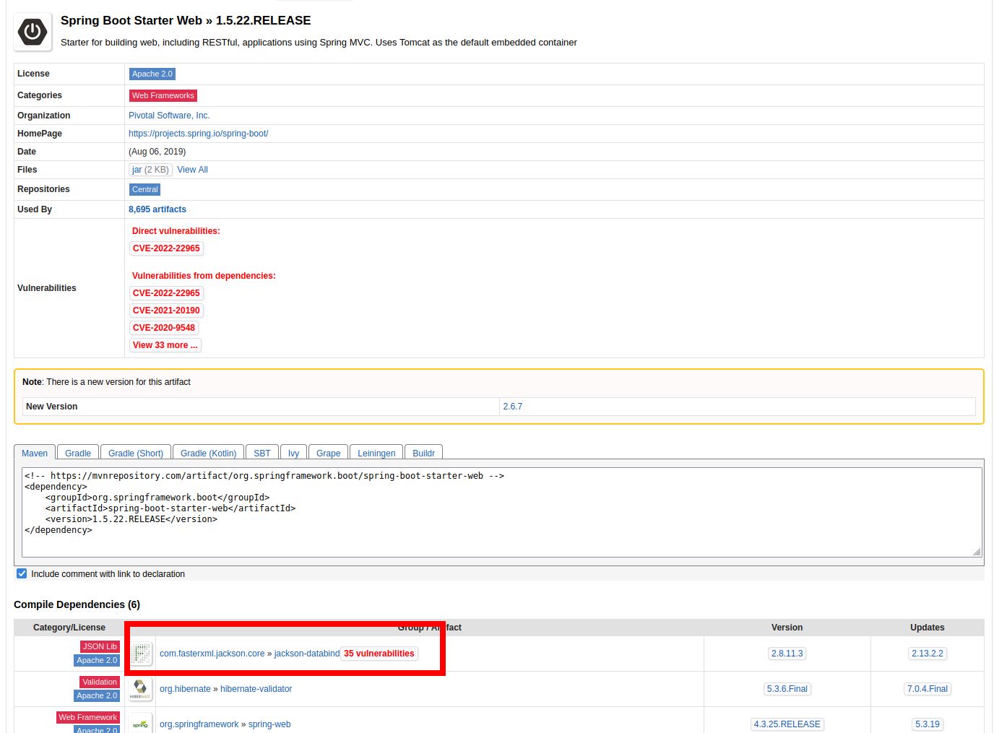
Task: Open the Web Frameworks category tag
Action: (163, 95)
